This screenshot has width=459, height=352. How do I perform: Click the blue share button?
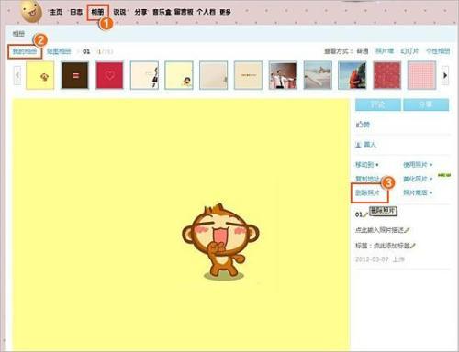pos(426,104)
